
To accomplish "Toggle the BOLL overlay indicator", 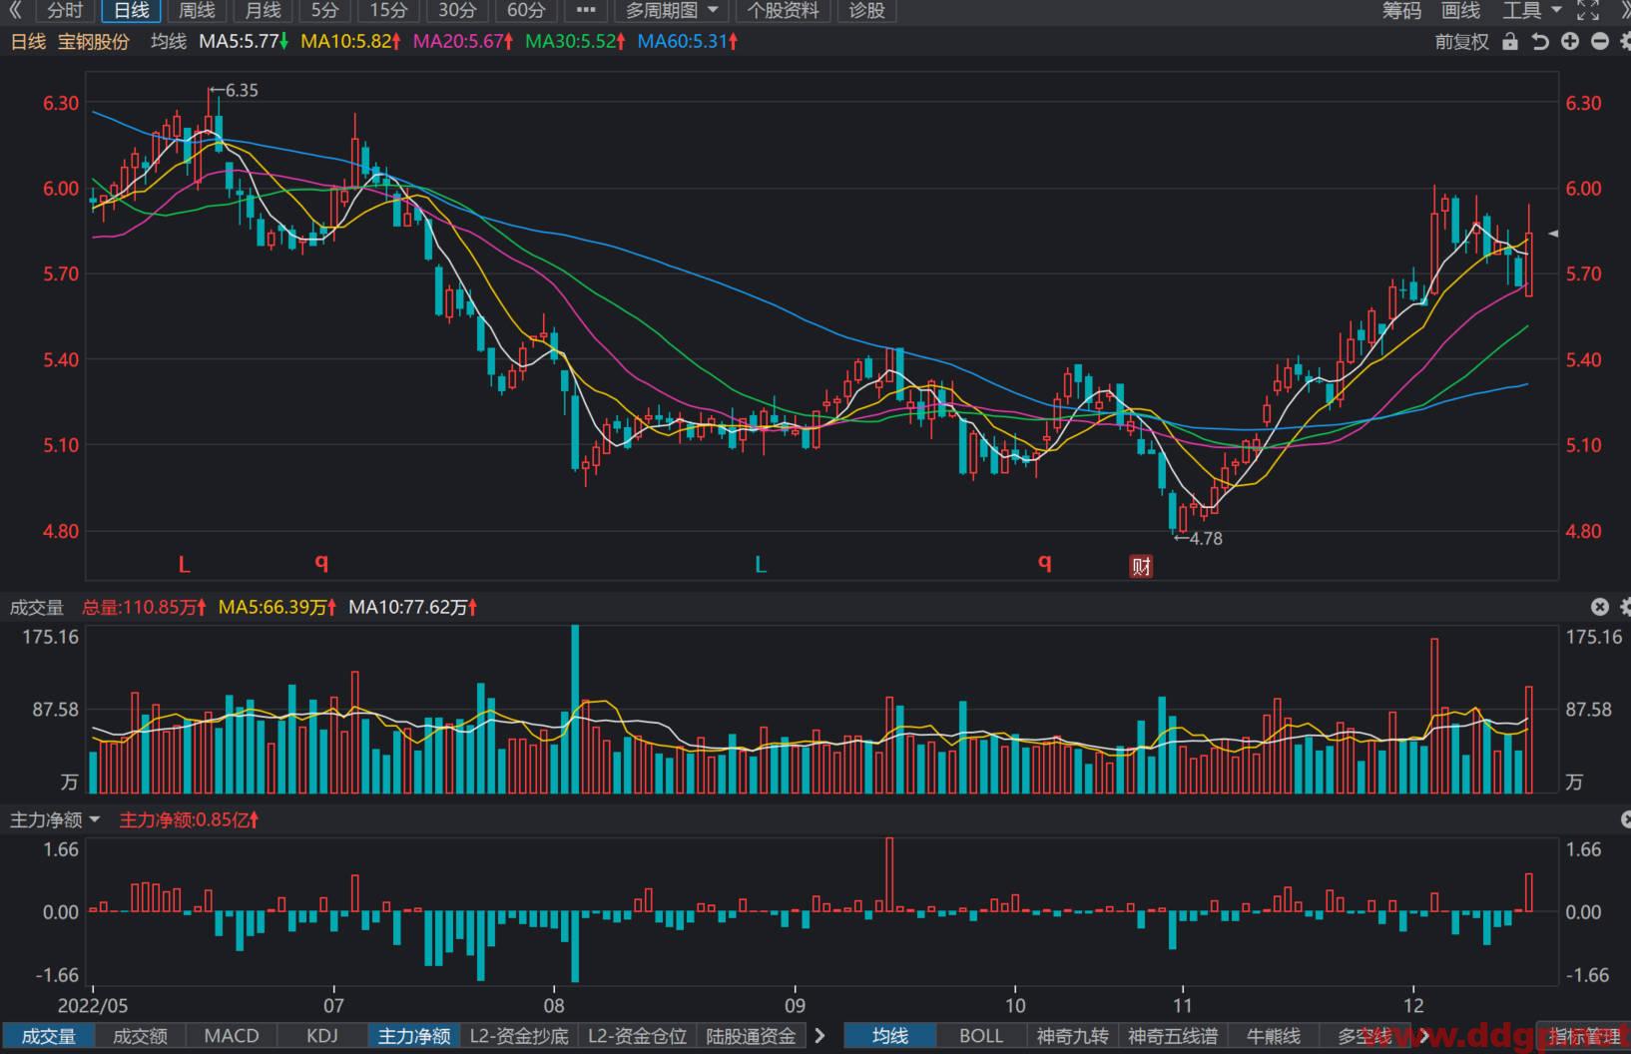I will click(981, 1036).
